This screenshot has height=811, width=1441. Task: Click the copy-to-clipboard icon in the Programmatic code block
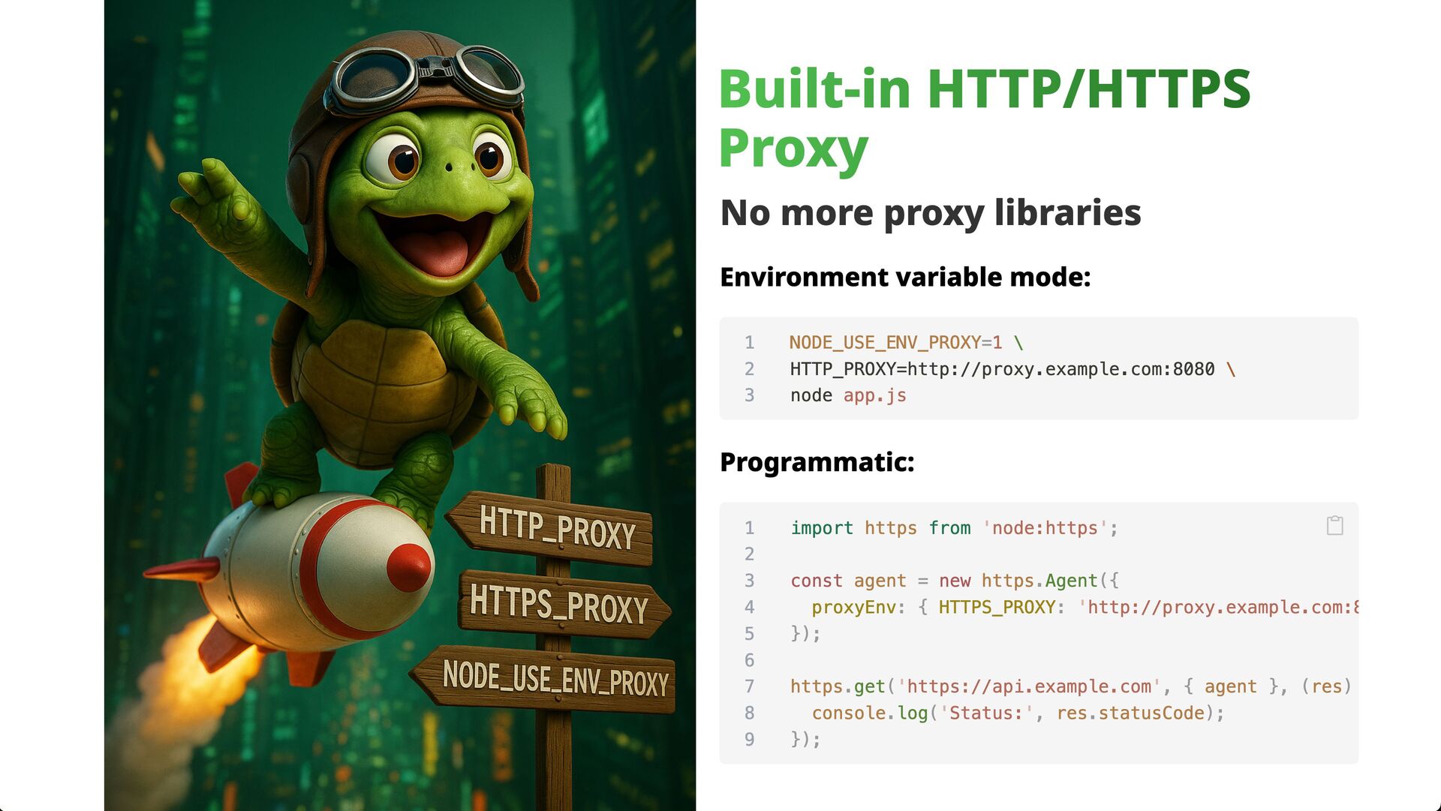1334,525
